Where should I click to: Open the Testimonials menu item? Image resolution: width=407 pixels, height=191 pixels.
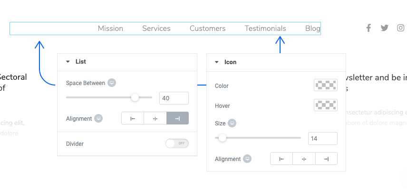click(265, 29)
